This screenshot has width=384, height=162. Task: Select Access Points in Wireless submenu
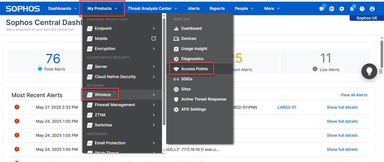click(194, 69)
